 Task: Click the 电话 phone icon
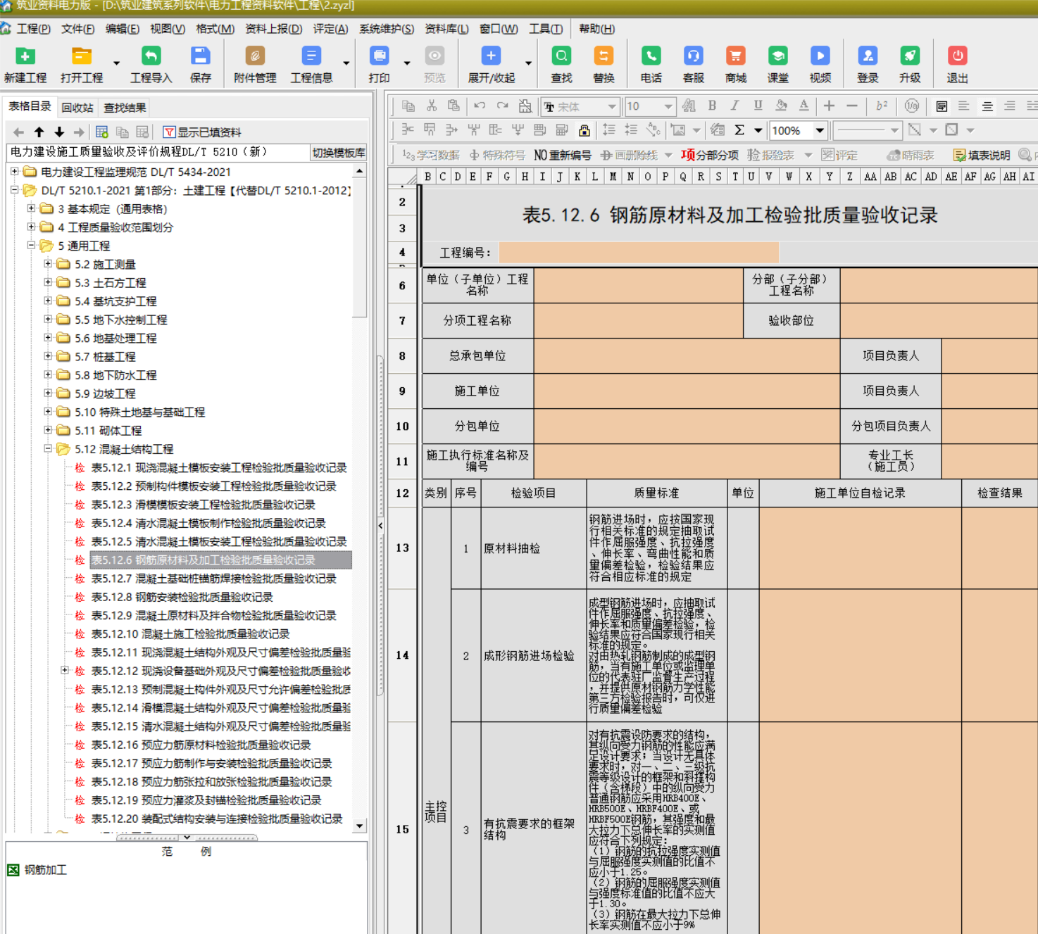pos(651,56)
